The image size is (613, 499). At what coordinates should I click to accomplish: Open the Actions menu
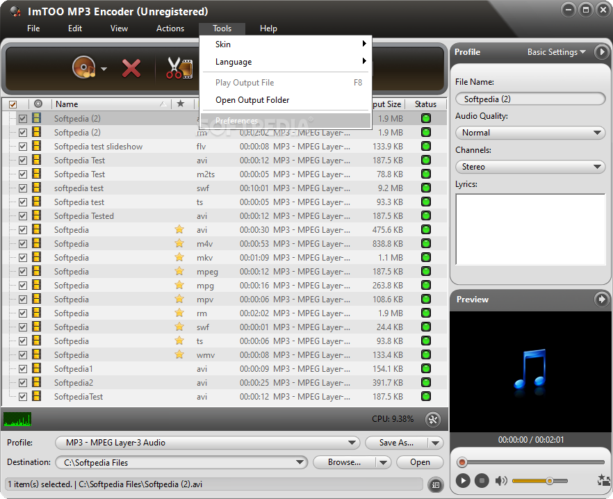pos(170,28)
